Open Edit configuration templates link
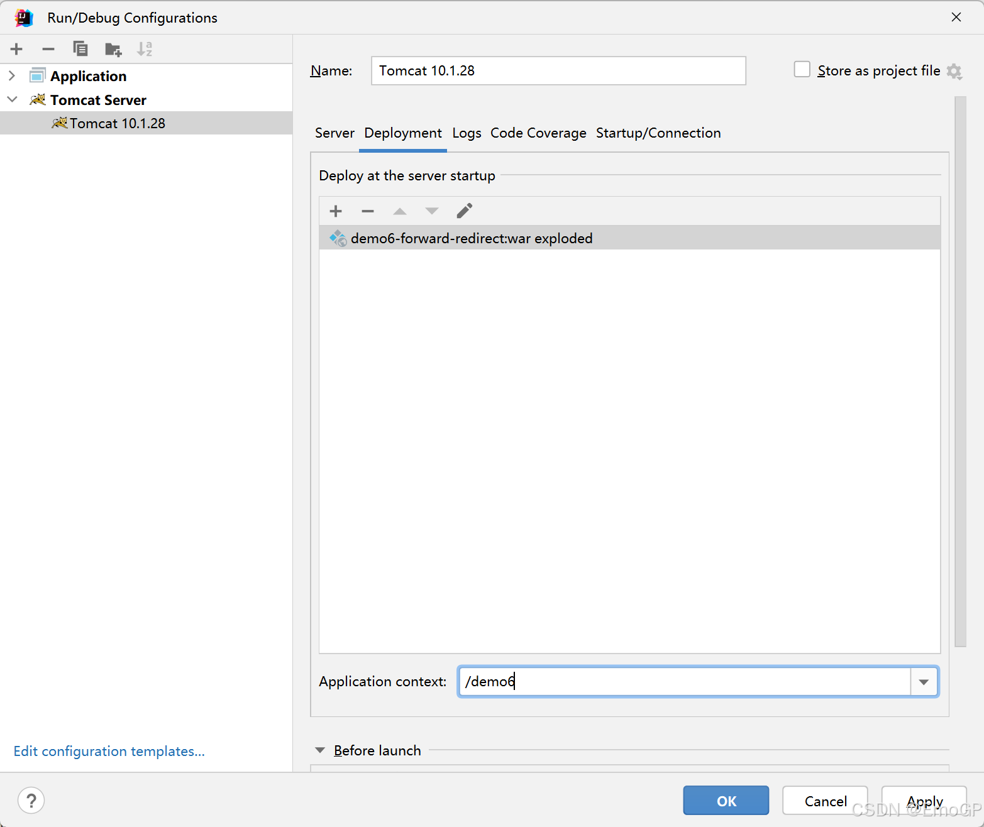Viewport: 984px width, 827px height. (109, 751)
